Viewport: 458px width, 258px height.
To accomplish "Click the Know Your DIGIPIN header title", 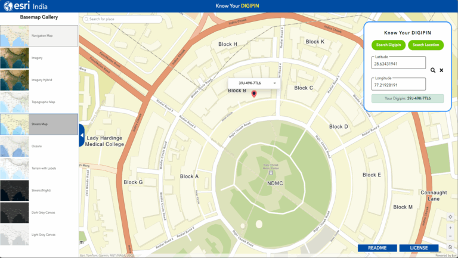I will coord(237,6).
